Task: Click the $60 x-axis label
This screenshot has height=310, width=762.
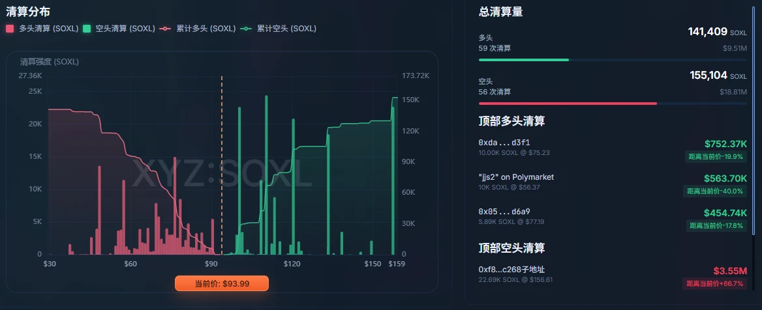Action: pos(130,264)
